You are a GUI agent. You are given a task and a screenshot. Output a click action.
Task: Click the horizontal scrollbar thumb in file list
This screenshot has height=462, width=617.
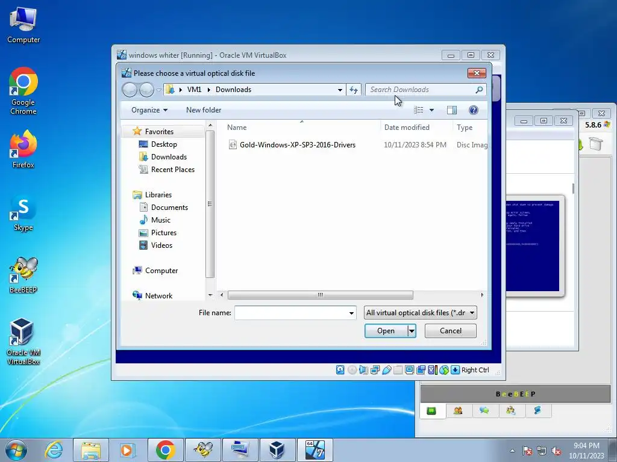pyautogui.click(x=321, y=295)
